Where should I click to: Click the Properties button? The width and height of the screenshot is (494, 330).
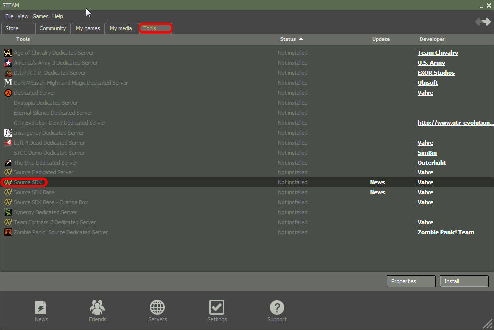pos(411,281)
